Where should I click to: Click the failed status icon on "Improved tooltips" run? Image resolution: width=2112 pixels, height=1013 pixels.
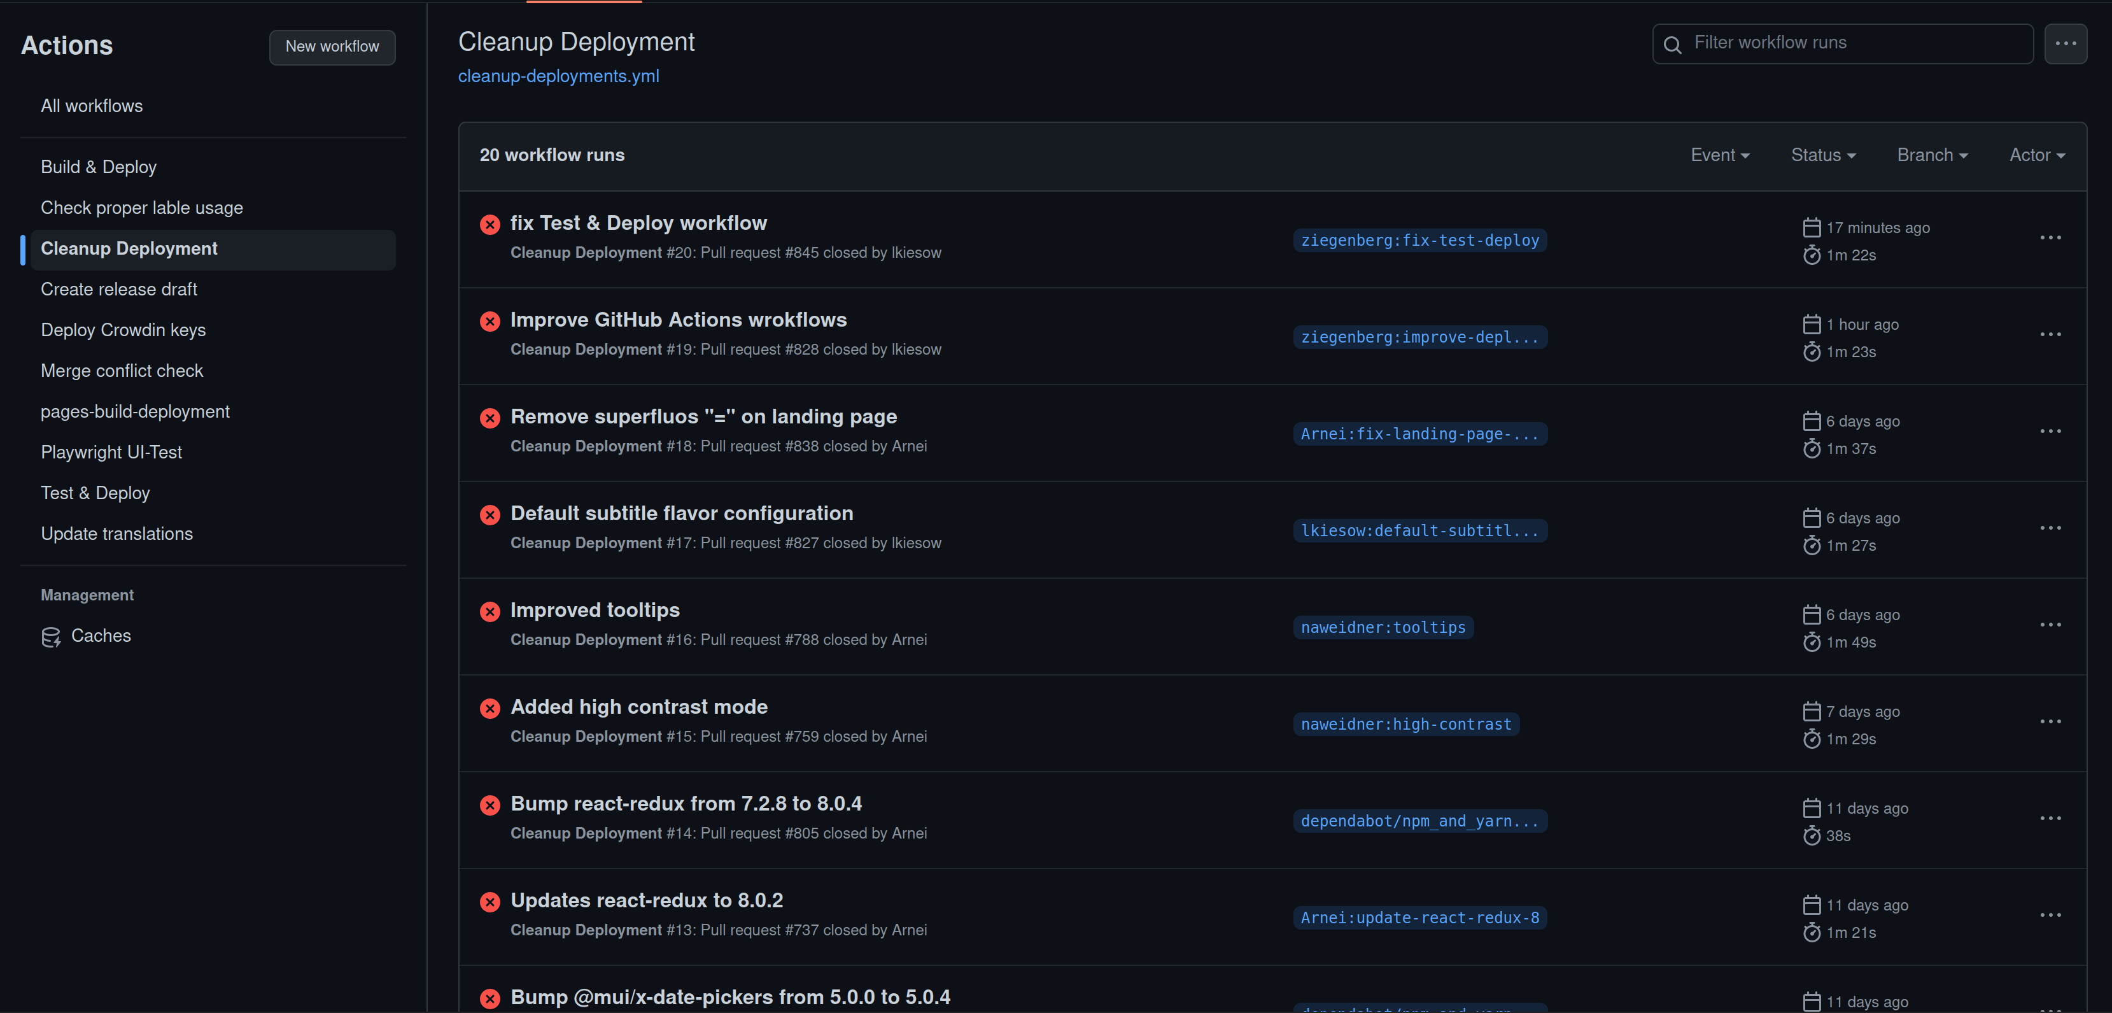[x=490, y=612]
